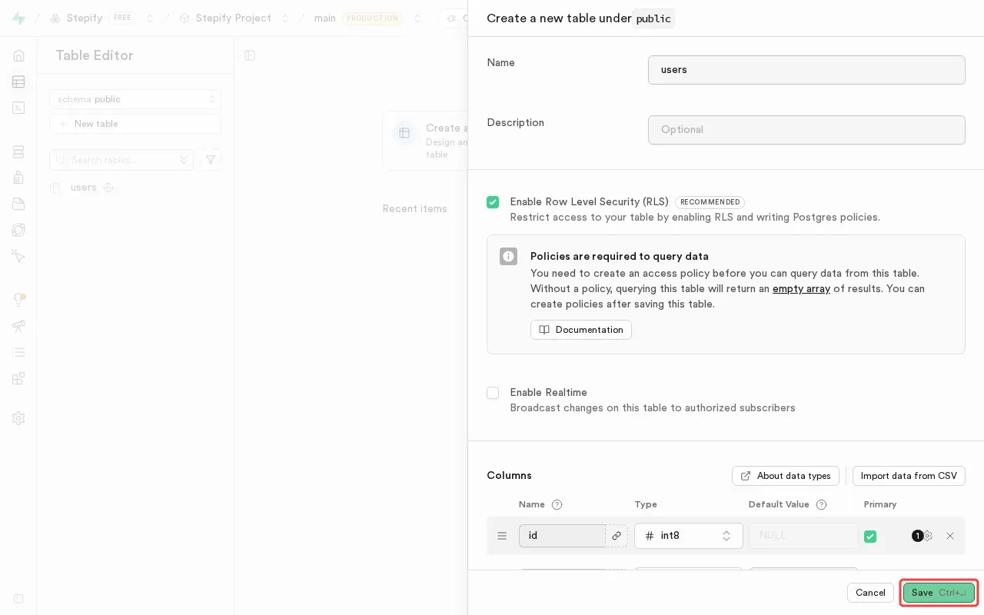Open extra settings gear on the id column row
Screen dimensions: 984x615
pyautogui.click(x=928, y=536)
